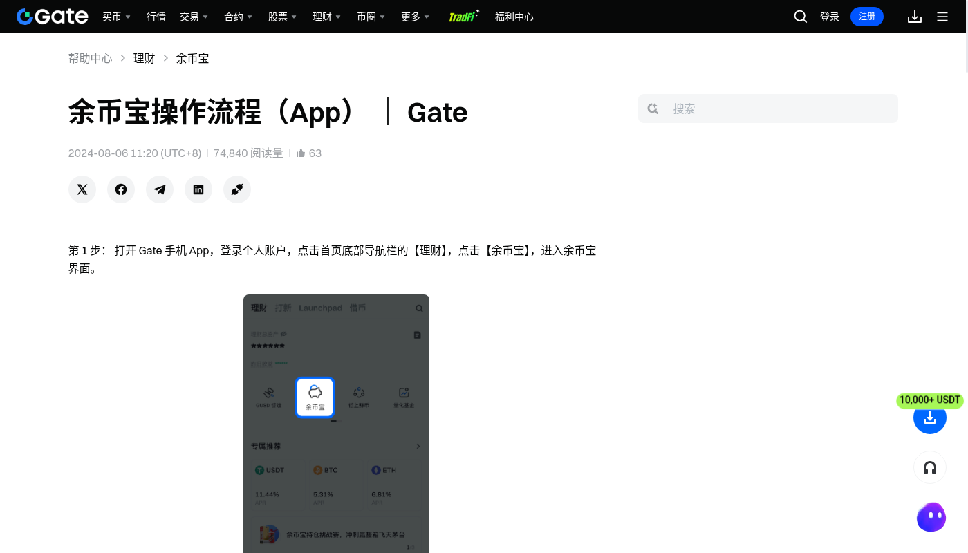Open the hamburger menu icon
This screenshot has height=553, width=968.
pyautogui.click(x=942, y=17)
